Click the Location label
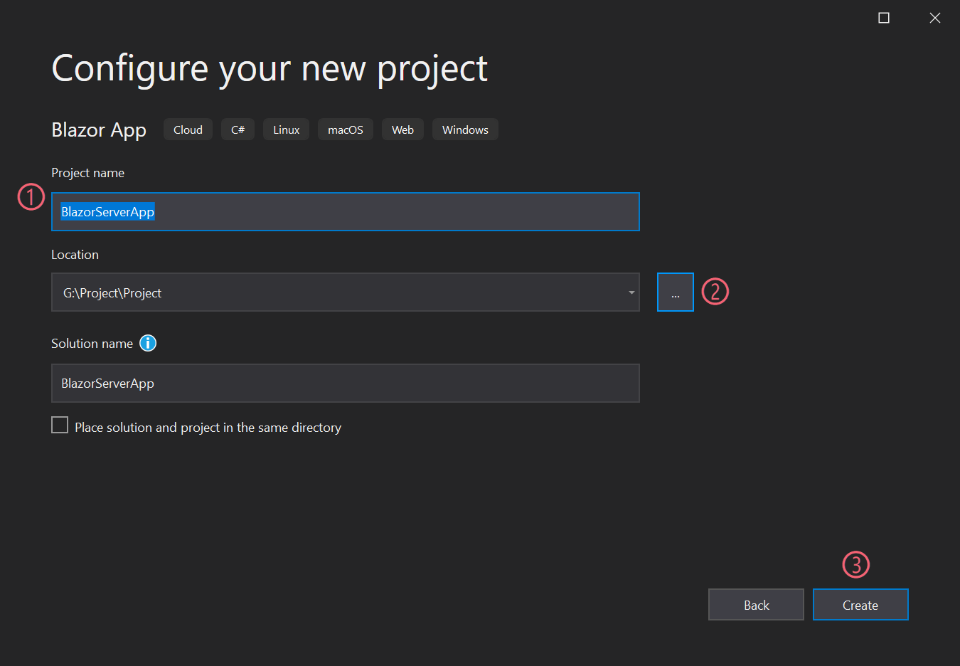The width and height of the screenshot is (960, 666). point(75,255)
